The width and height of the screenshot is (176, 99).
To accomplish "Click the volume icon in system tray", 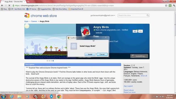I will point(163,97).
